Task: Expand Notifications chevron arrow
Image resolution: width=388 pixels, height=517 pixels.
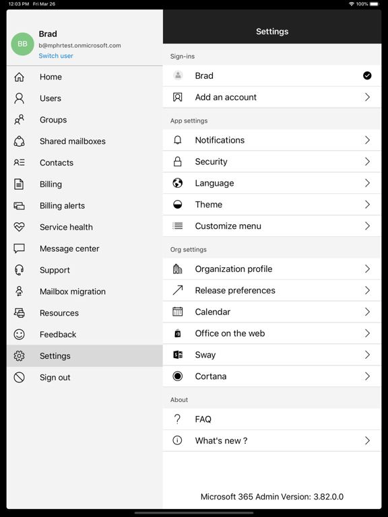Action: tap(367, 140)
